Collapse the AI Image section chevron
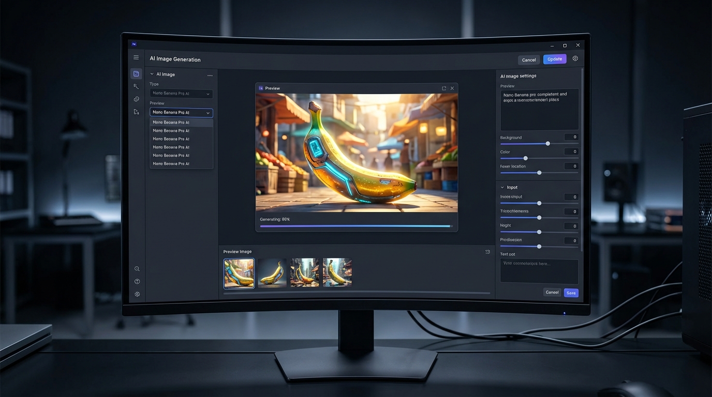 pyautogui.click(x=152, y=74)
